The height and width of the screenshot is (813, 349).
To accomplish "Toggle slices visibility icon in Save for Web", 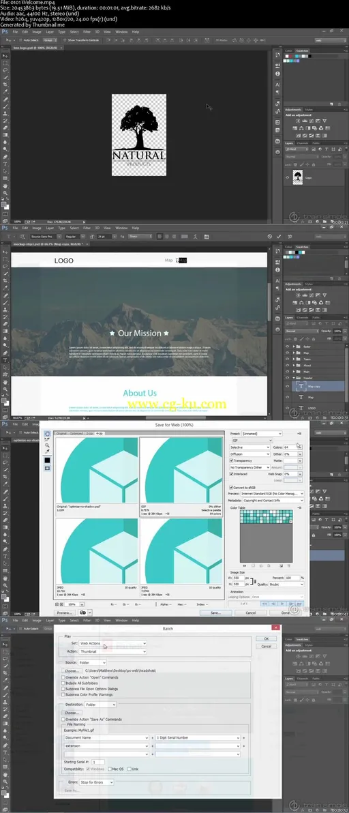I will [x=48, y=468].
